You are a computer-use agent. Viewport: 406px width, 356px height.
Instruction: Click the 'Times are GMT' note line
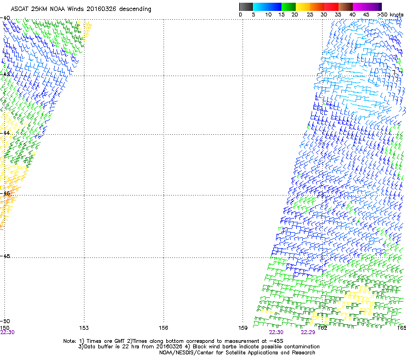(173, 341)
